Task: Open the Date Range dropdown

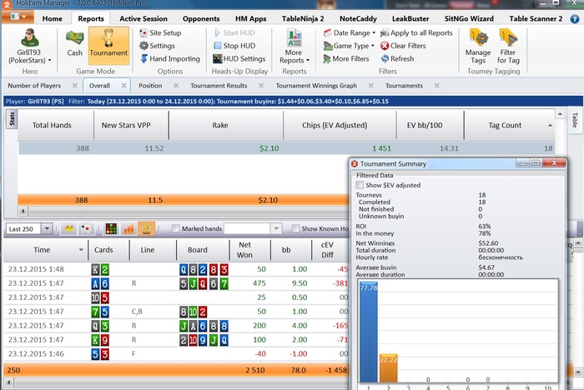Action: point(349,32)
